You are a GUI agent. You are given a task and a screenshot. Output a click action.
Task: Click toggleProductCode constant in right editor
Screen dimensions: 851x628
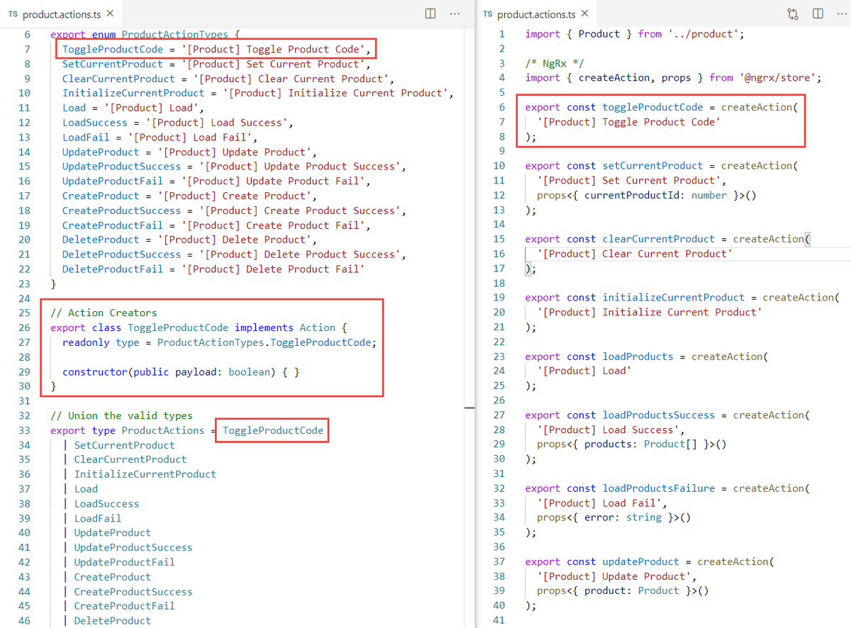coord(653,107)
